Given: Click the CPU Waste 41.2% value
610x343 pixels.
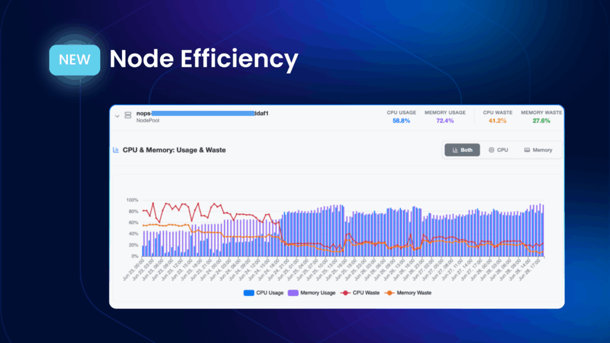Looking at the screenshot, I should [x=497, y=121].
